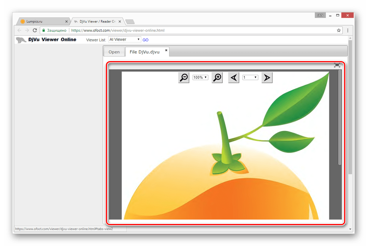Open a new browser tab
Image resolution: width=367 pixels, height=246 pixels.
coord(130,22)
